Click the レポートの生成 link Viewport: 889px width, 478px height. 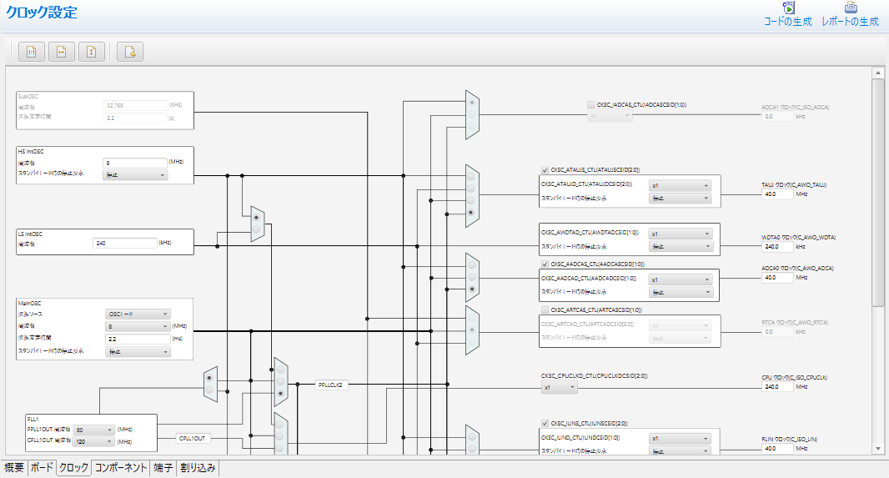tap(851, 22)
